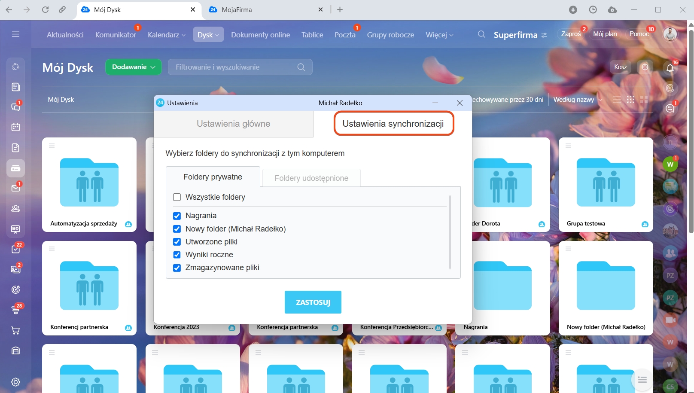Open the feed icon in the left sidebar
Image resolution: width=694 pixels, height=393 pixels.
[x=16, y=87]
